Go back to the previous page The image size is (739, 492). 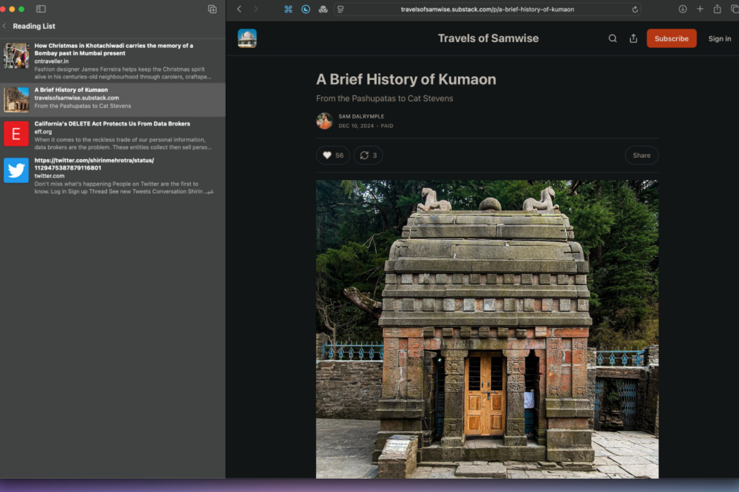[239, 9]
